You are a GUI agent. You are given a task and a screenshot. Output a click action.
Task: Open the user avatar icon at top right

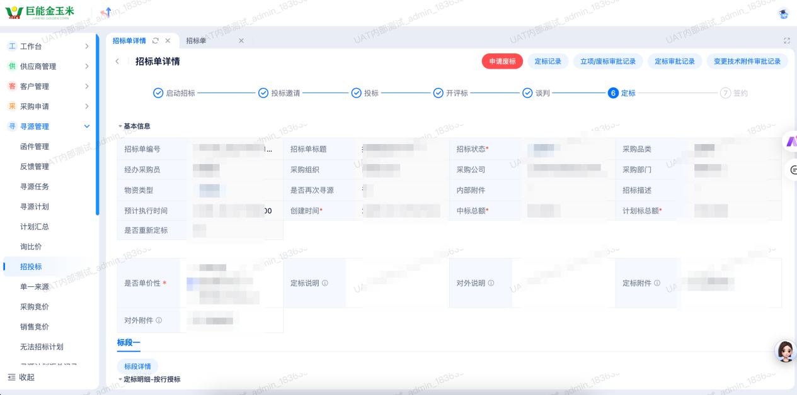[x=783, y=13]
